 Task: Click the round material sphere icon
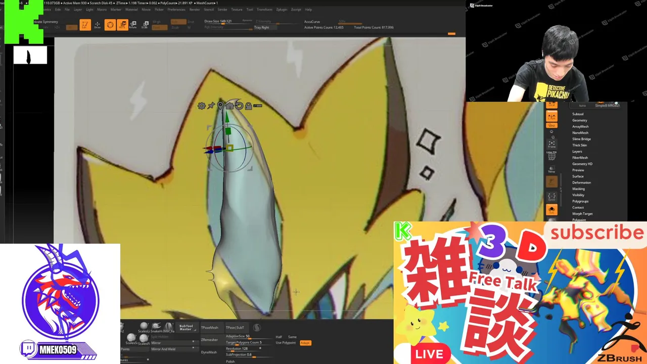(257, 328)
